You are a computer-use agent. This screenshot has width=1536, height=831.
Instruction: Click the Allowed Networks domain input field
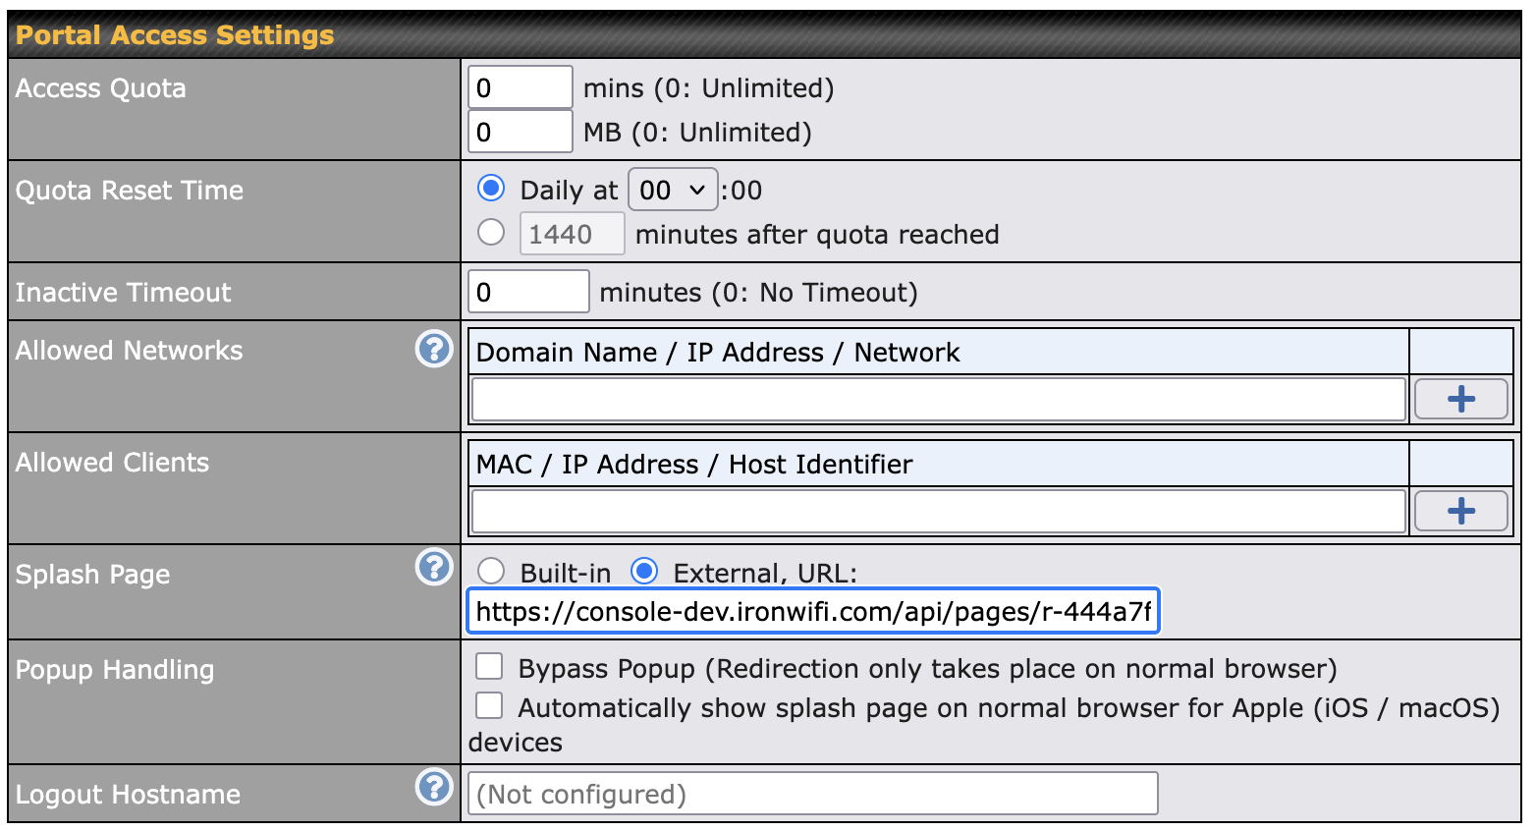[x=938, y=400]
